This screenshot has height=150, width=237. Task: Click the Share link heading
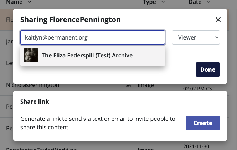(x=35, y=102)
